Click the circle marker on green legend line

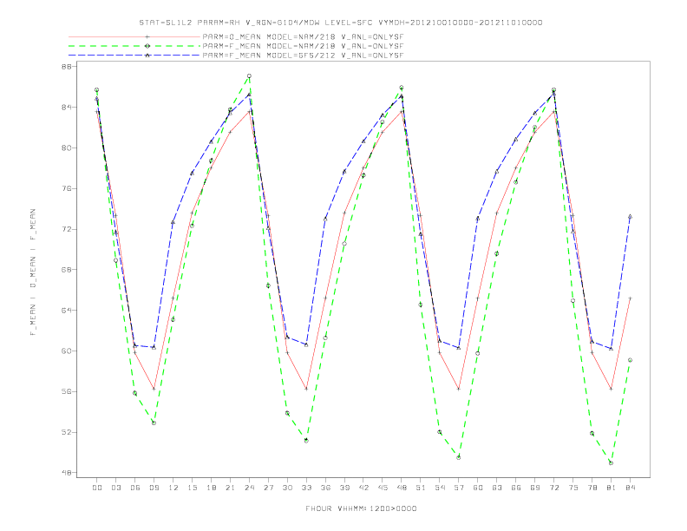(x=147, y=46)
